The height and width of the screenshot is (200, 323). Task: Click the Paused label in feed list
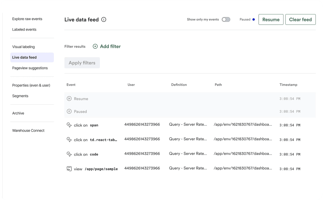tap(80, 111)
